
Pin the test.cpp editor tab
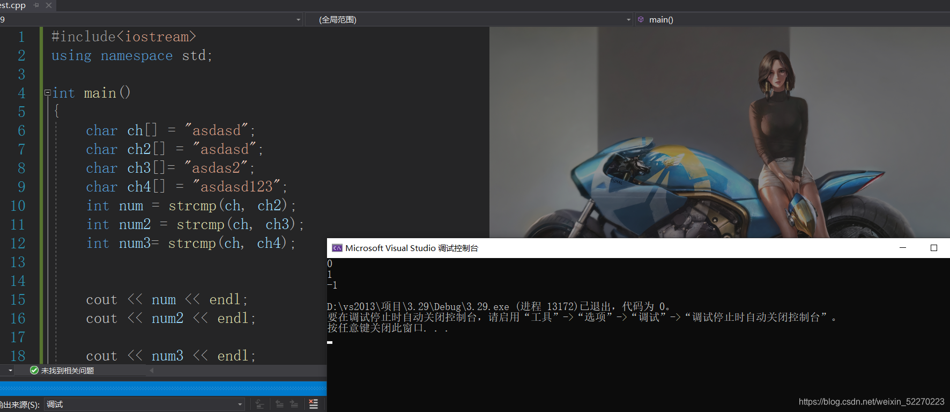36,5
